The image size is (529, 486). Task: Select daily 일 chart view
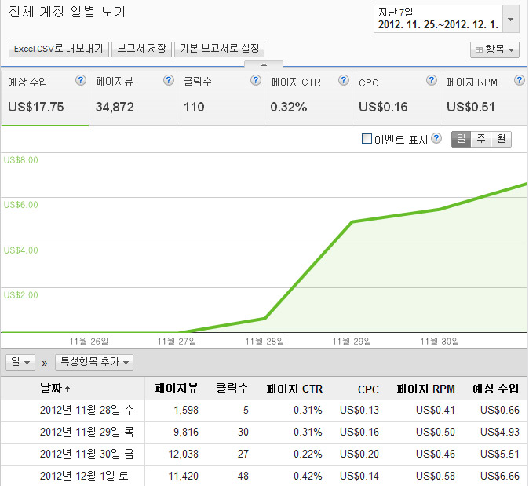coord(461,139)
